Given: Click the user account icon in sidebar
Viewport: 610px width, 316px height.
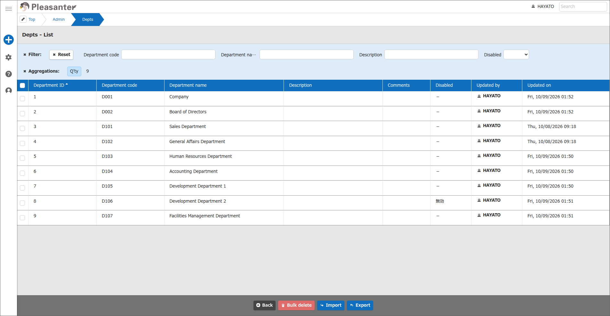Looking at the screenshot, I should click(x=9, y=91).
